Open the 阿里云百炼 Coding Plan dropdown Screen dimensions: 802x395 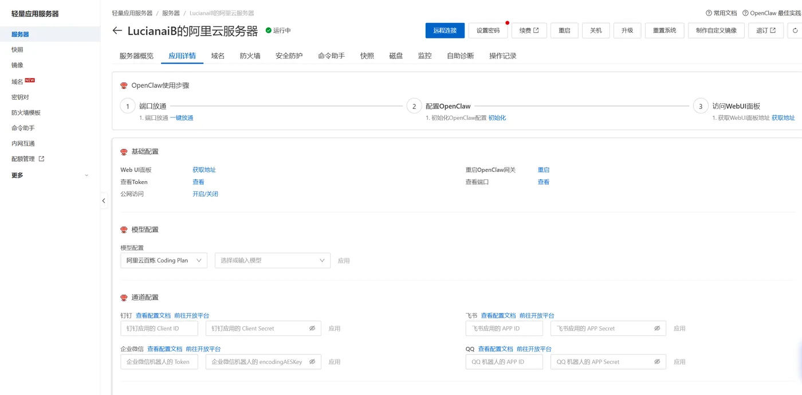point(164,260)
